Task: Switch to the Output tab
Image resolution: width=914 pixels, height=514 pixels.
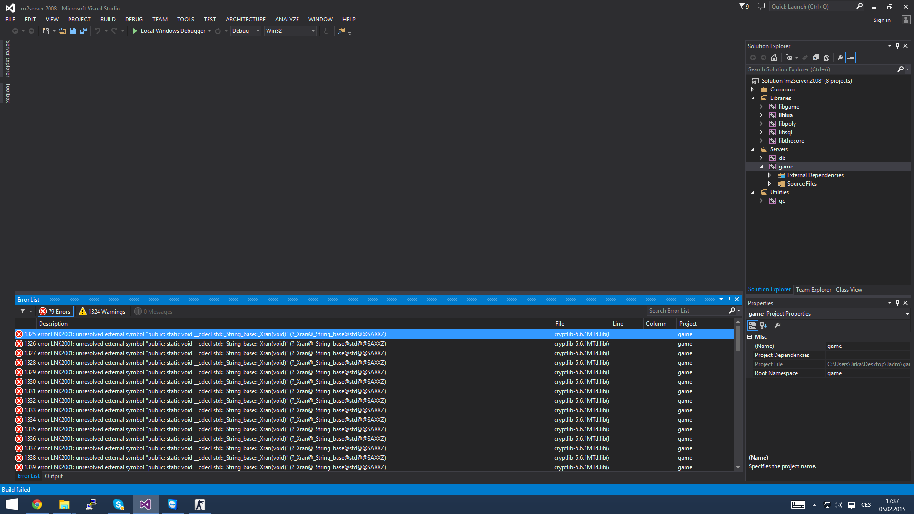Action: click(x=54, y=476)
